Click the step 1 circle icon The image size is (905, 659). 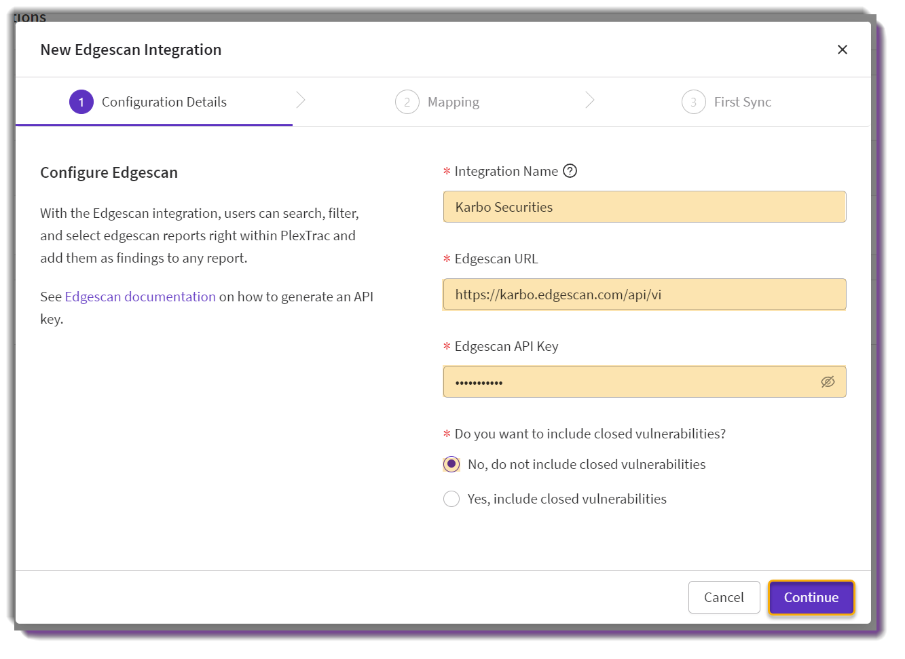coord(81,102)
